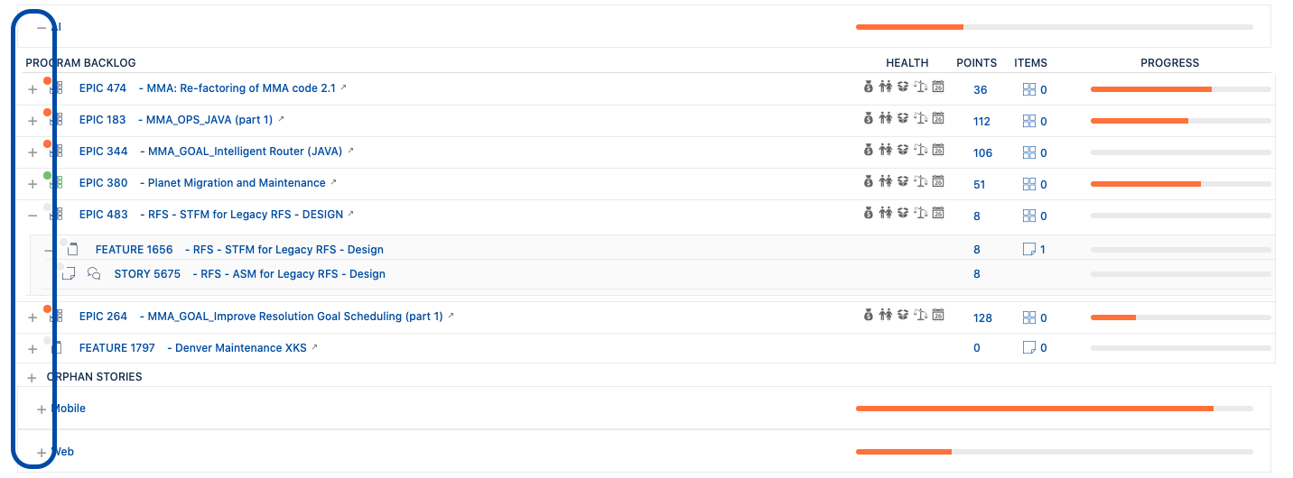Image resolution: width=1293 pixels, height=478 pixels.
Task: Expand the Web program section
Action: click(41, 453)
